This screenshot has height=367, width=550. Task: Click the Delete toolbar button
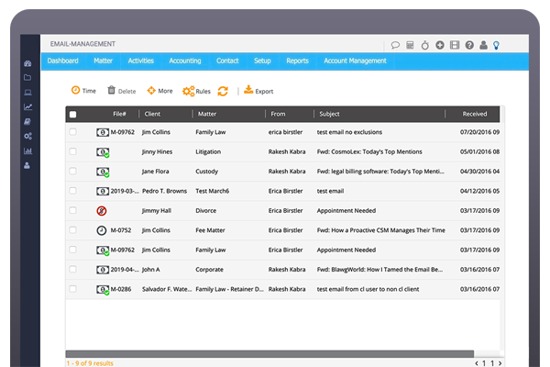pos(121,91)
